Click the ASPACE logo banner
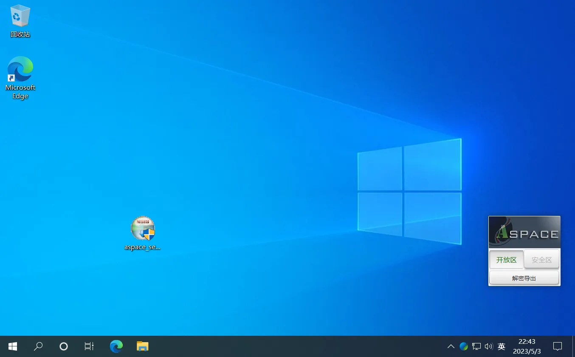 [x=524, y=232]
